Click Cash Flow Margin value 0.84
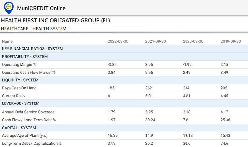248x147 pixels. (112, 73)
